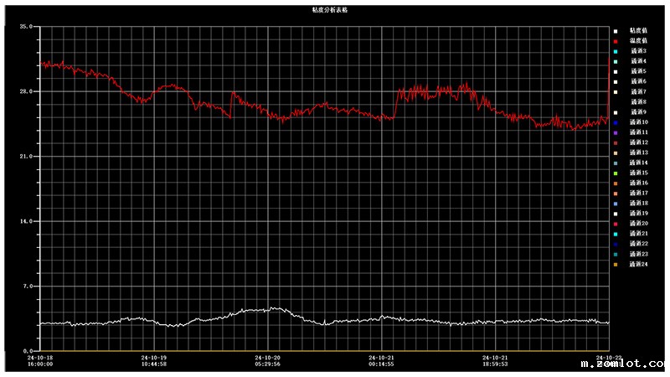This screenshot has height=377, width=670.
Task: Select the 通道3 legend entry
Action: (x=638, y=51)
